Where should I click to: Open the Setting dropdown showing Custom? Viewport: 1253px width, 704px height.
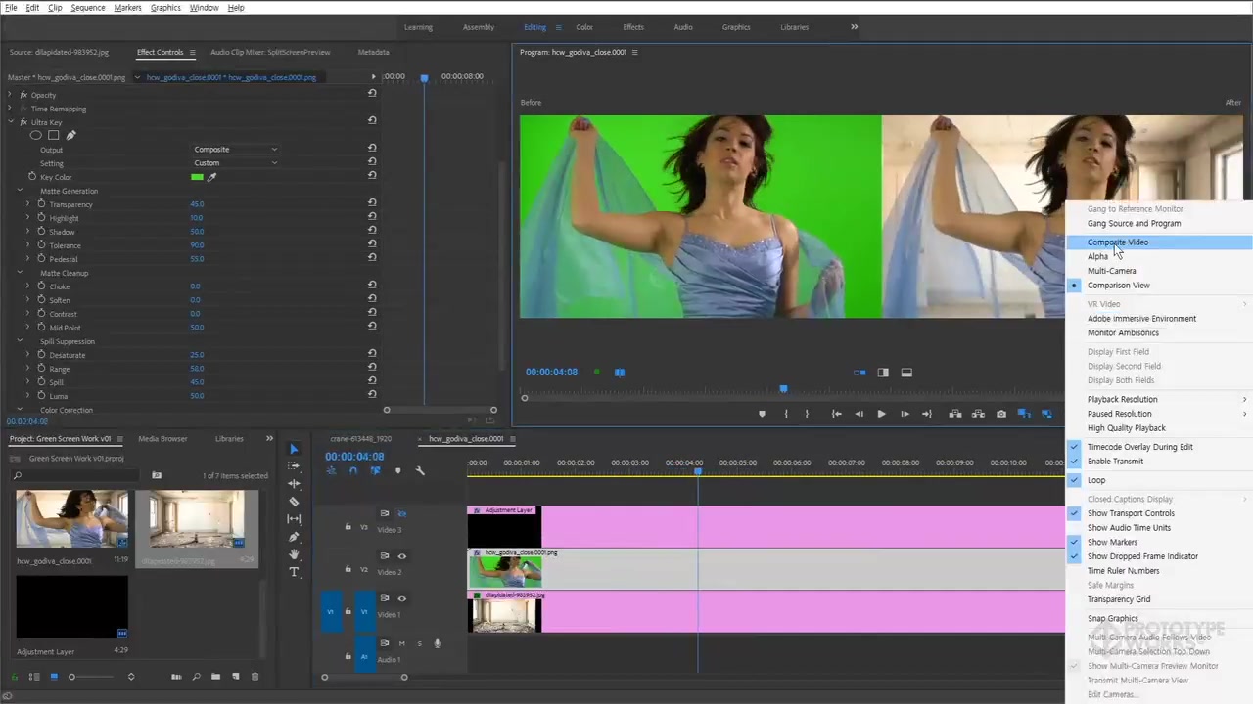click(x=235, y=163)
